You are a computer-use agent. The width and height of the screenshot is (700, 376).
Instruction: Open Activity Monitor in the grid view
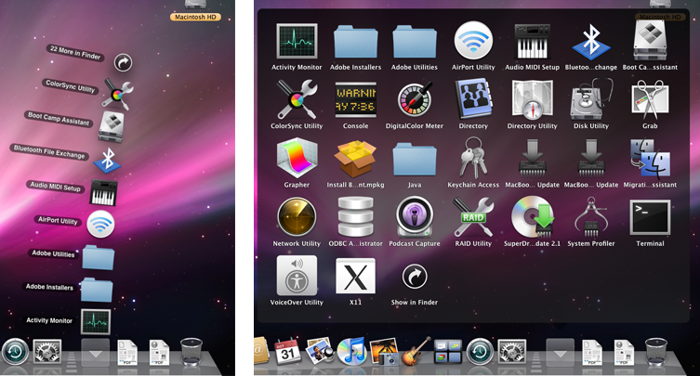coord(297,42)
